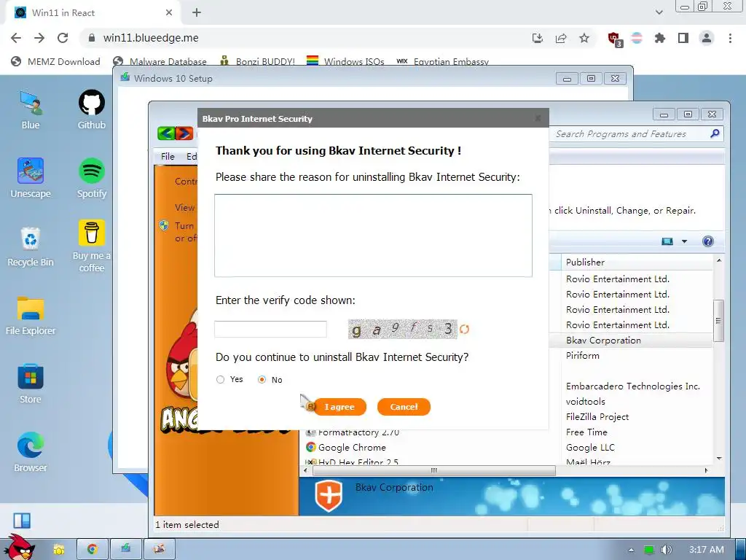Click the help question mark icon
746x560 pixels.
[708, 241]
